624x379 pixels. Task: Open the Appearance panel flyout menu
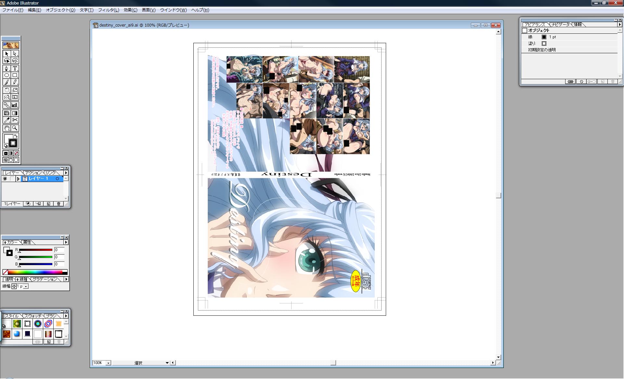pyautogui.click(x=619, y=24)
